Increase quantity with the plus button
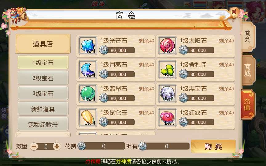 point(57,146)
